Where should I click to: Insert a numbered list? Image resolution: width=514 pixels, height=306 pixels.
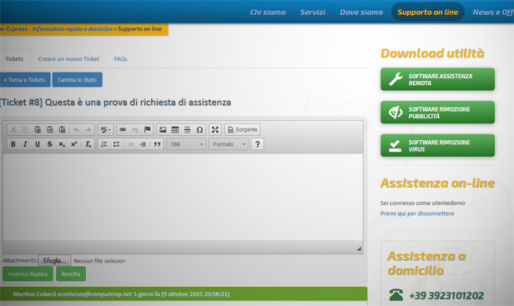[104, 144]
